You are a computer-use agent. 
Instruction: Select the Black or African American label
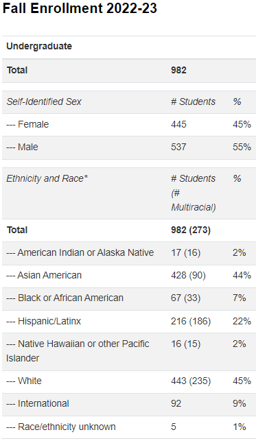65,298
